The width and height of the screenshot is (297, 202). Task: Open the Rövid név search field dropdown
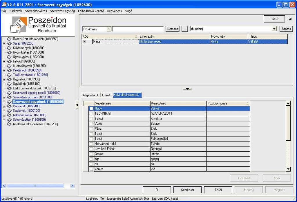coord(109,29)
